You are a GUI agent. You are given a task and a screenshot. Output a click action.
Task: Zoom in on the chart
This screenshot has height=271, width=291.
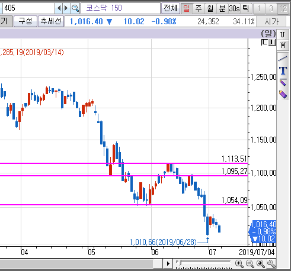coord(239,263)
